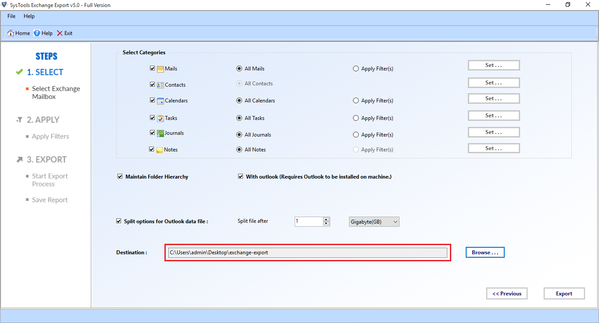Uncheck the Journals checkbox

[x=152, y=133]
